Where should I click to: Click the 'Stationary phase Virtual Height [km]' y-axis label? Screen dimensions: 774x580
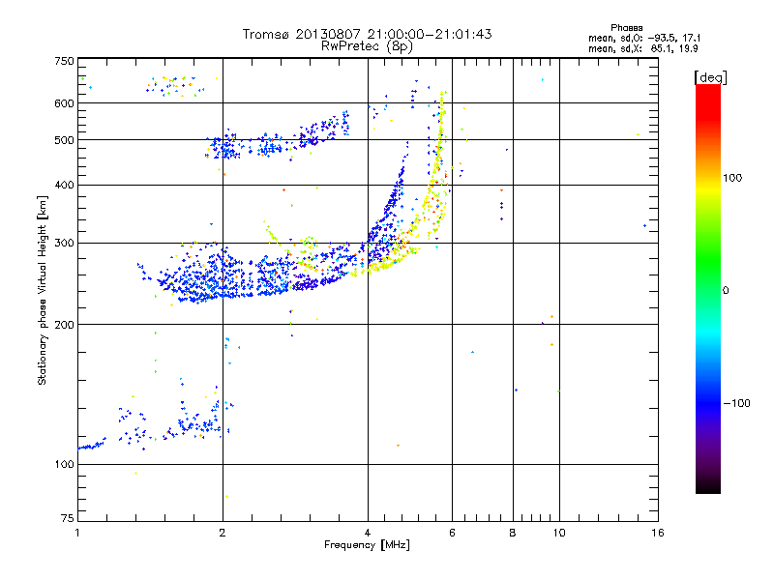coord(42,290)
